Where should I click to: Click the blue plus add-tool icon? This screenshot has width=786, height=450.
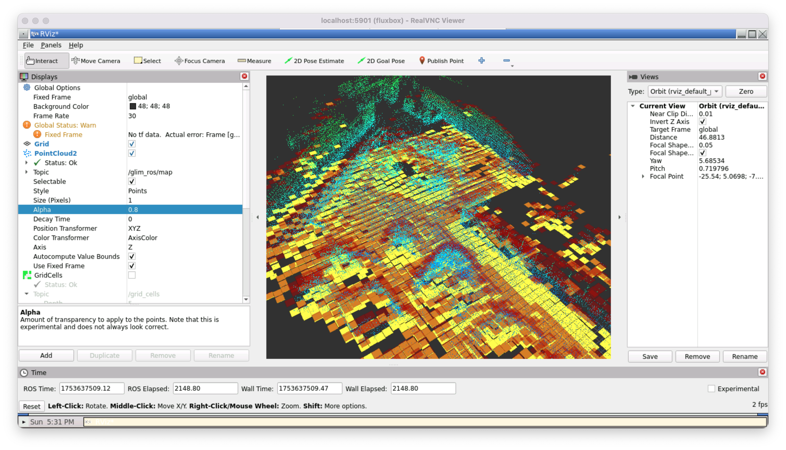[481, 61]
